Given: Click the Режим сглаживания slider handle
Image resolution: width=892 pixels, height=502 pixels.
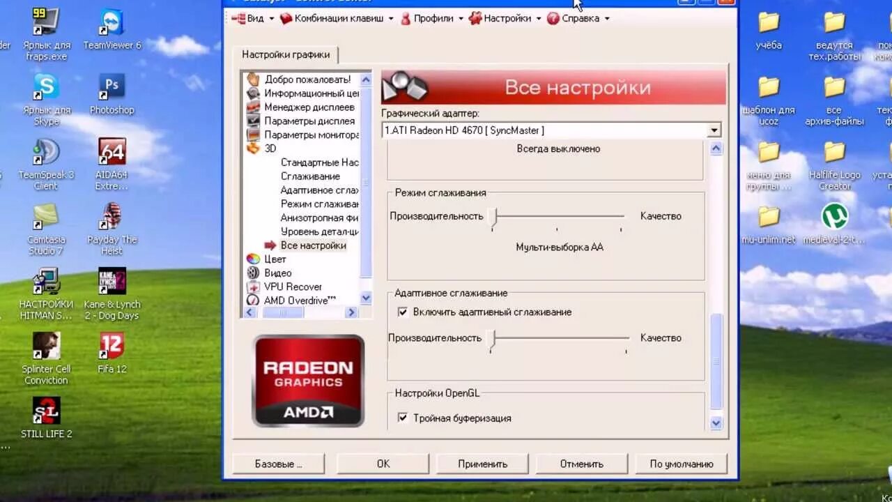Looking at the screenshot, I should point(493,217).
